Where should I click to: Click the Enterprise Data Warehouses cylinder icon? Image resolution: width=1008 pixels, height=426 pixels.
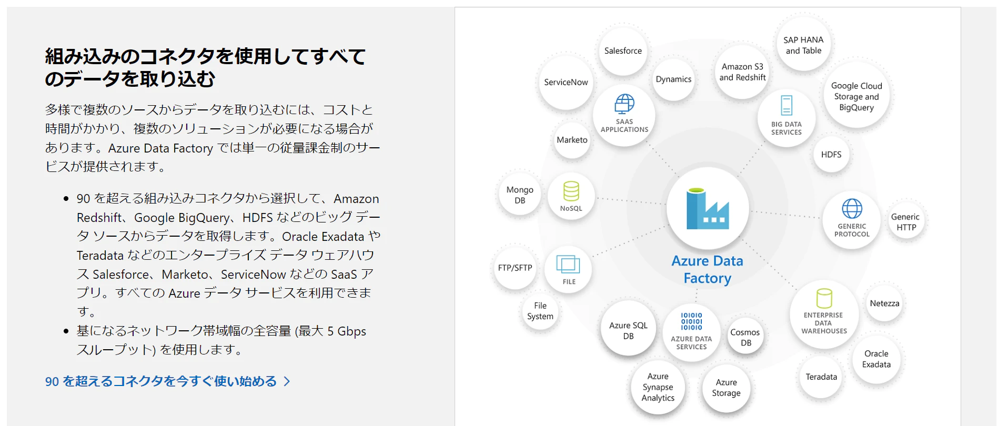[824, 298]
